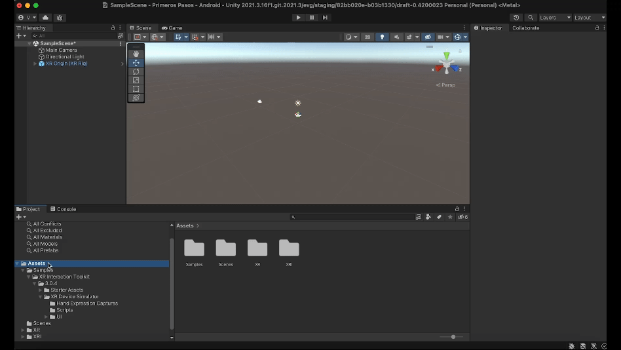Select the Hand view tool
Image resolution: width=621 pixels, height=350 pixels.
tap(136, 54)
